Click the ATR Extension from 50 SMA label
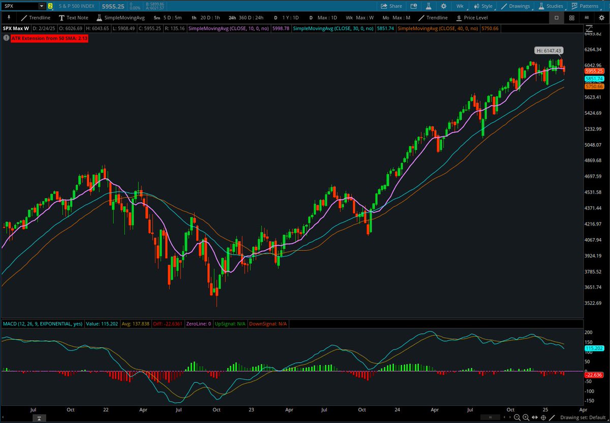Viewport: 610px width, 423px height. [49, 38]
